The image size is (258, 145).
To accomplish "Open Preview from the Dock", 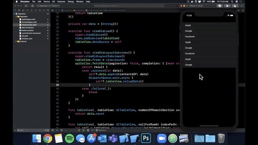I will click(x=183, y=138).
